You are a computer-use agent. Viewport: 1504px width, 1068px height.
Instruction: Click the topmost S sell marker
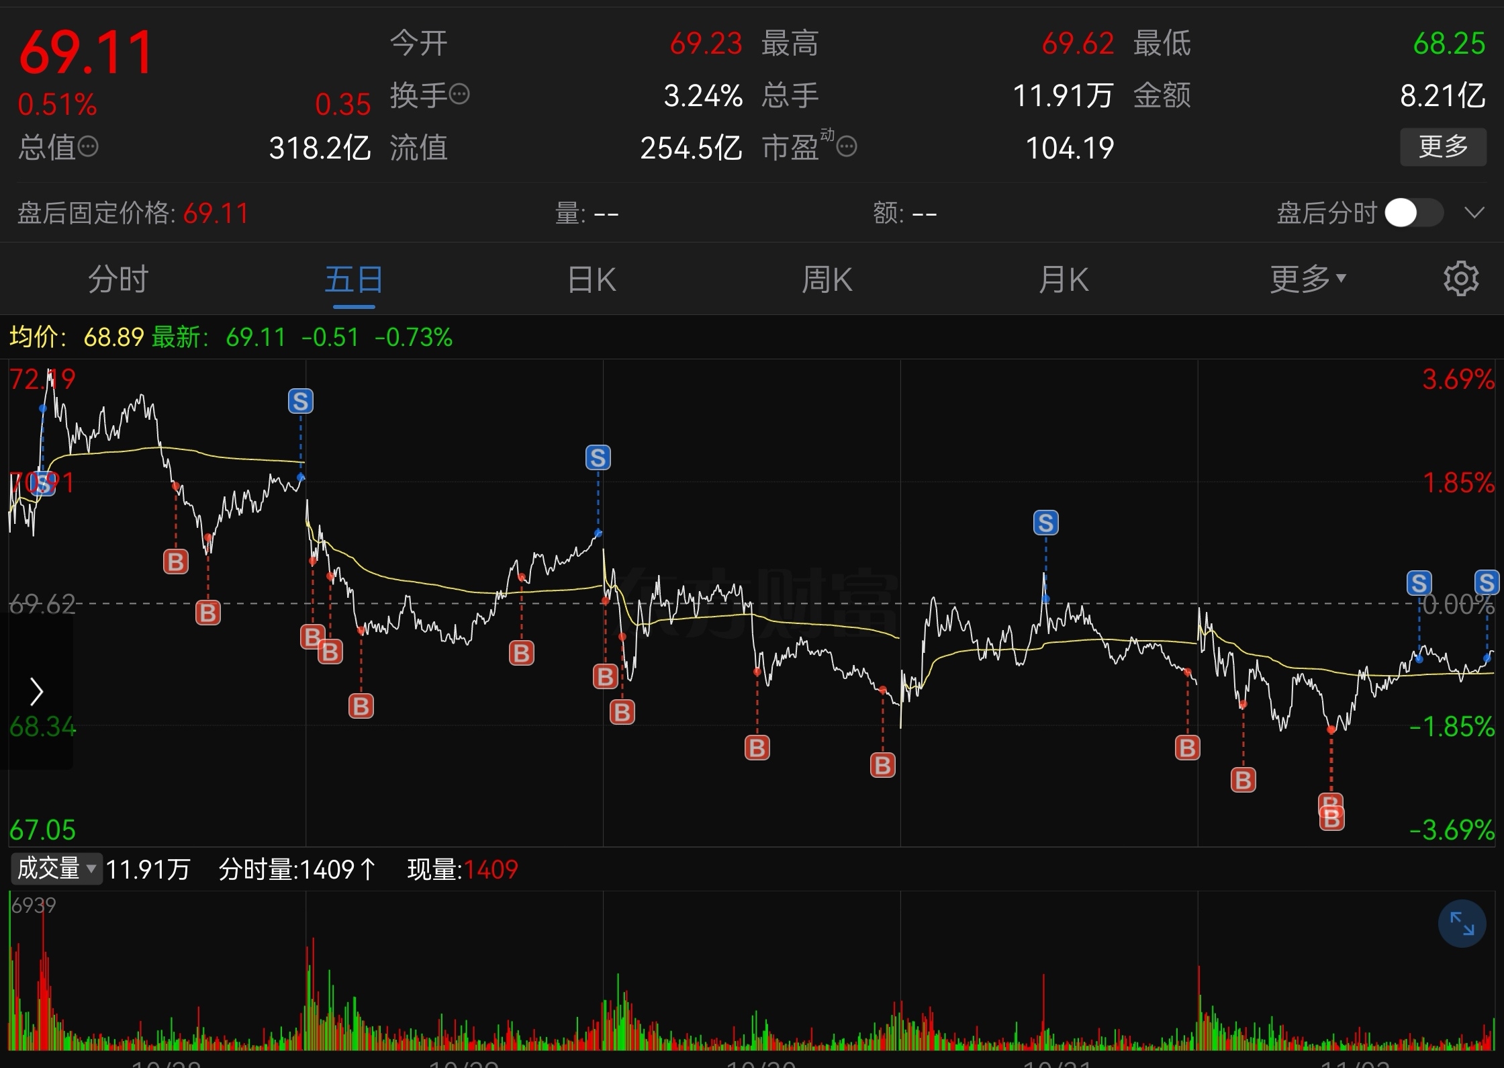click(x=300, y=402)
